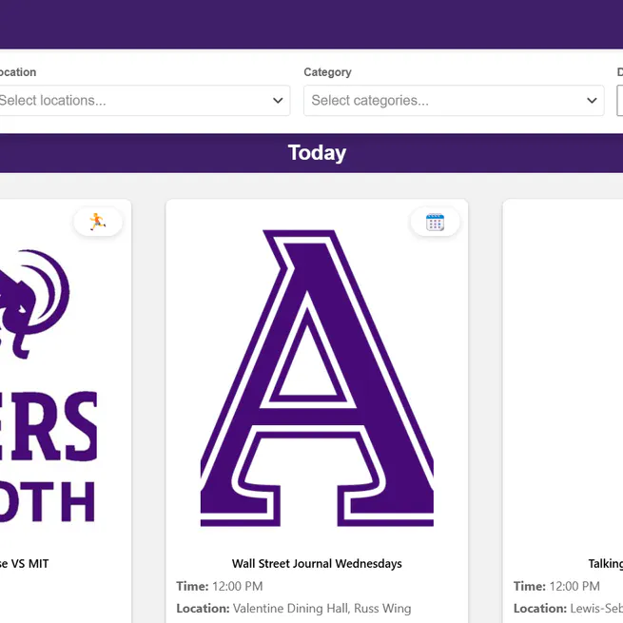
Task: Click the 12:00 PM time on Talking card
Action: [x=574, y=586]
